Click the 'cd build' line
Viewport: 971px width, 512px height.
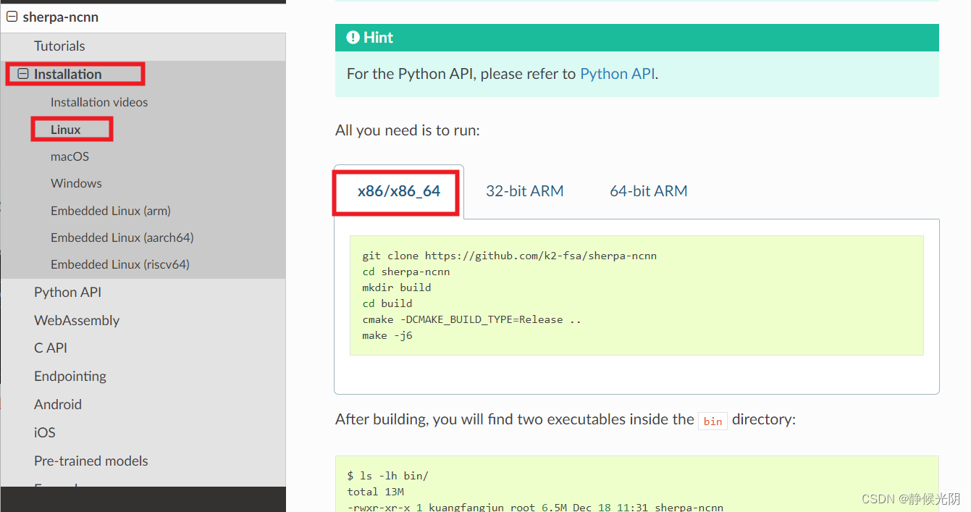pos(387,303)
